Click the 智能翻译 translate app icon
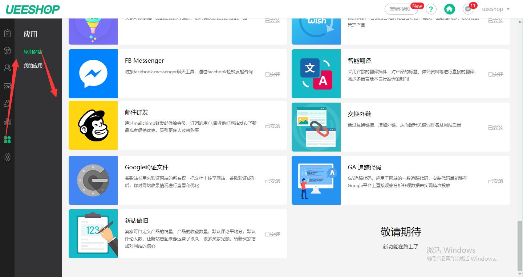523x277 pixels. click(316, 74)
